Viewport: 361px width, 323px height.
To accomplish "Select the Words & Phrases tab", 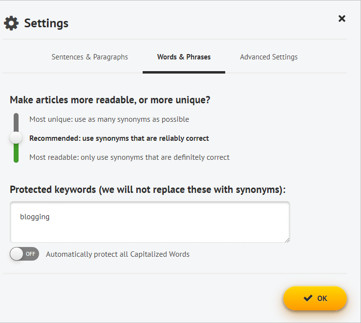I will click(184, 57).
